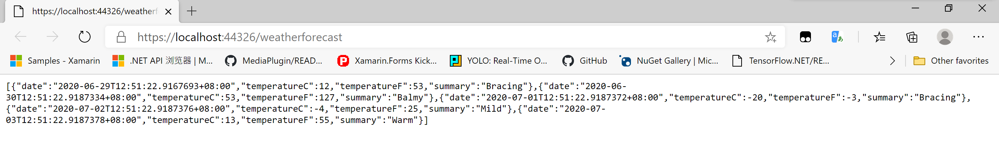Open Other favorites folder
Screen dimensions: 999x143
[x=951, y=61]
